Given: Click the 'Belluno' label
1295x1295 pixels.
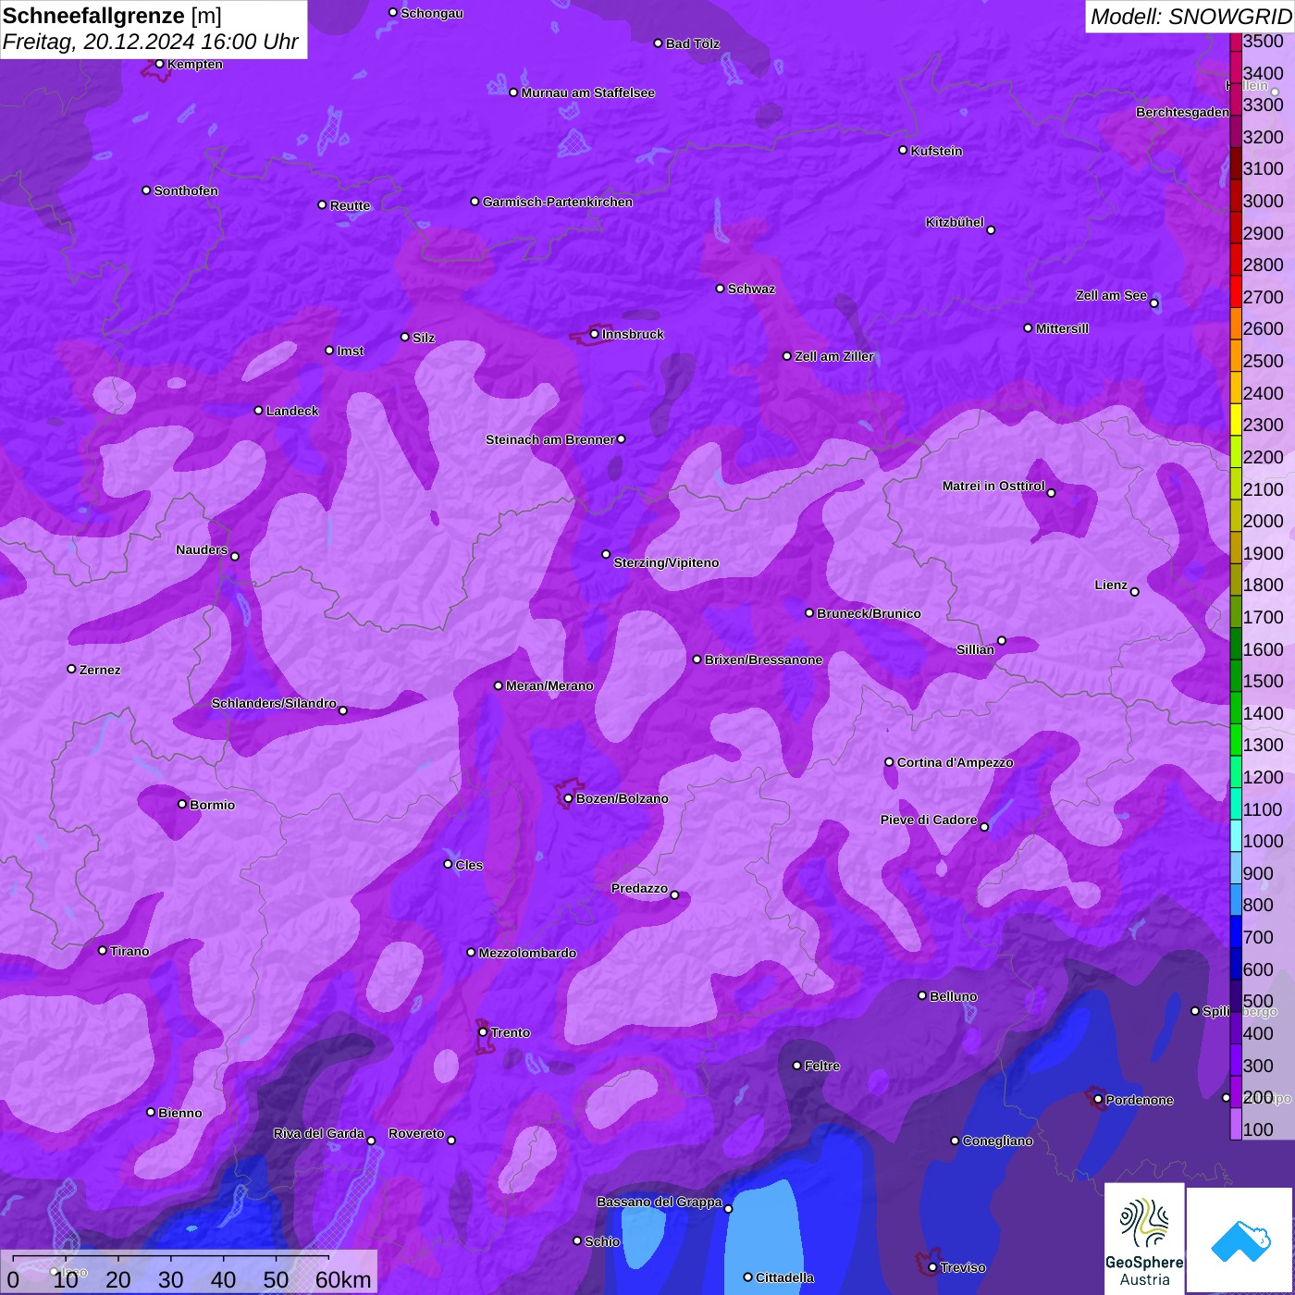Looking at the screenshot, I should coord(953,996).
